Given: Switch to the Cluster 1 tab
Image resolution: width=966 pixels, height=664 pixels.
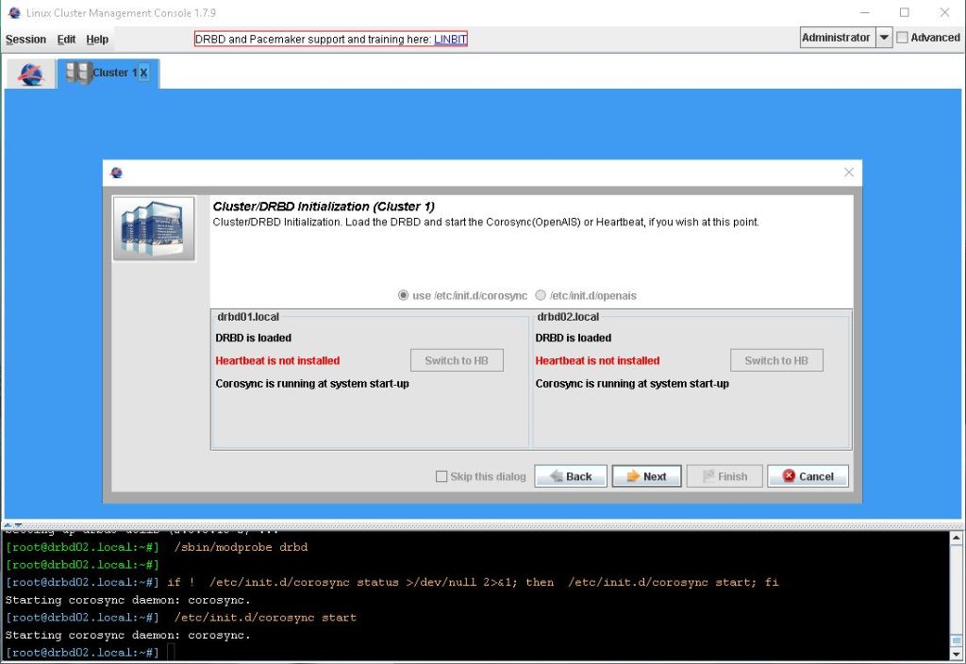Looking at the screenshot, I should pos(108,74).
